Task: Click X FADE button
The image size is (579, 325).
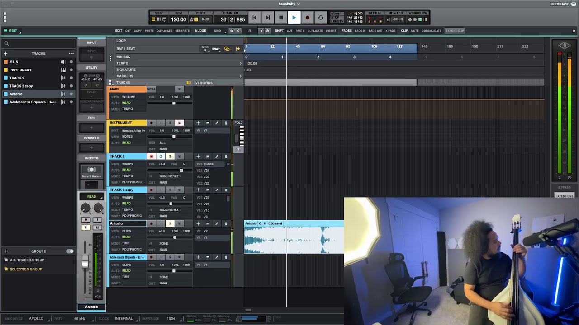Action: click(x=390, y=31)
